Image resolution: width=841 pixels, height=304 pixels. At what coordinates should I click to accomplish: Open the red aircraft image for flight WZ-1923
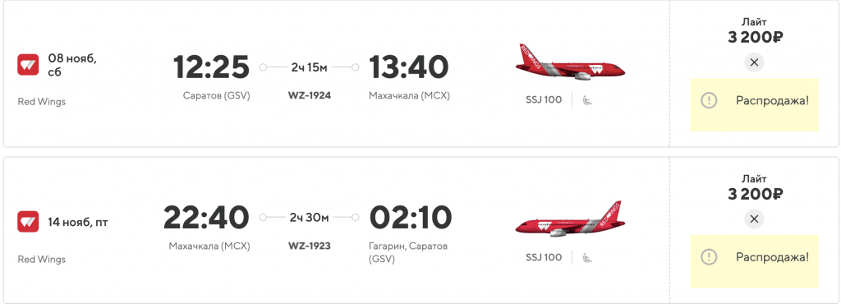(x=570, y=219)
